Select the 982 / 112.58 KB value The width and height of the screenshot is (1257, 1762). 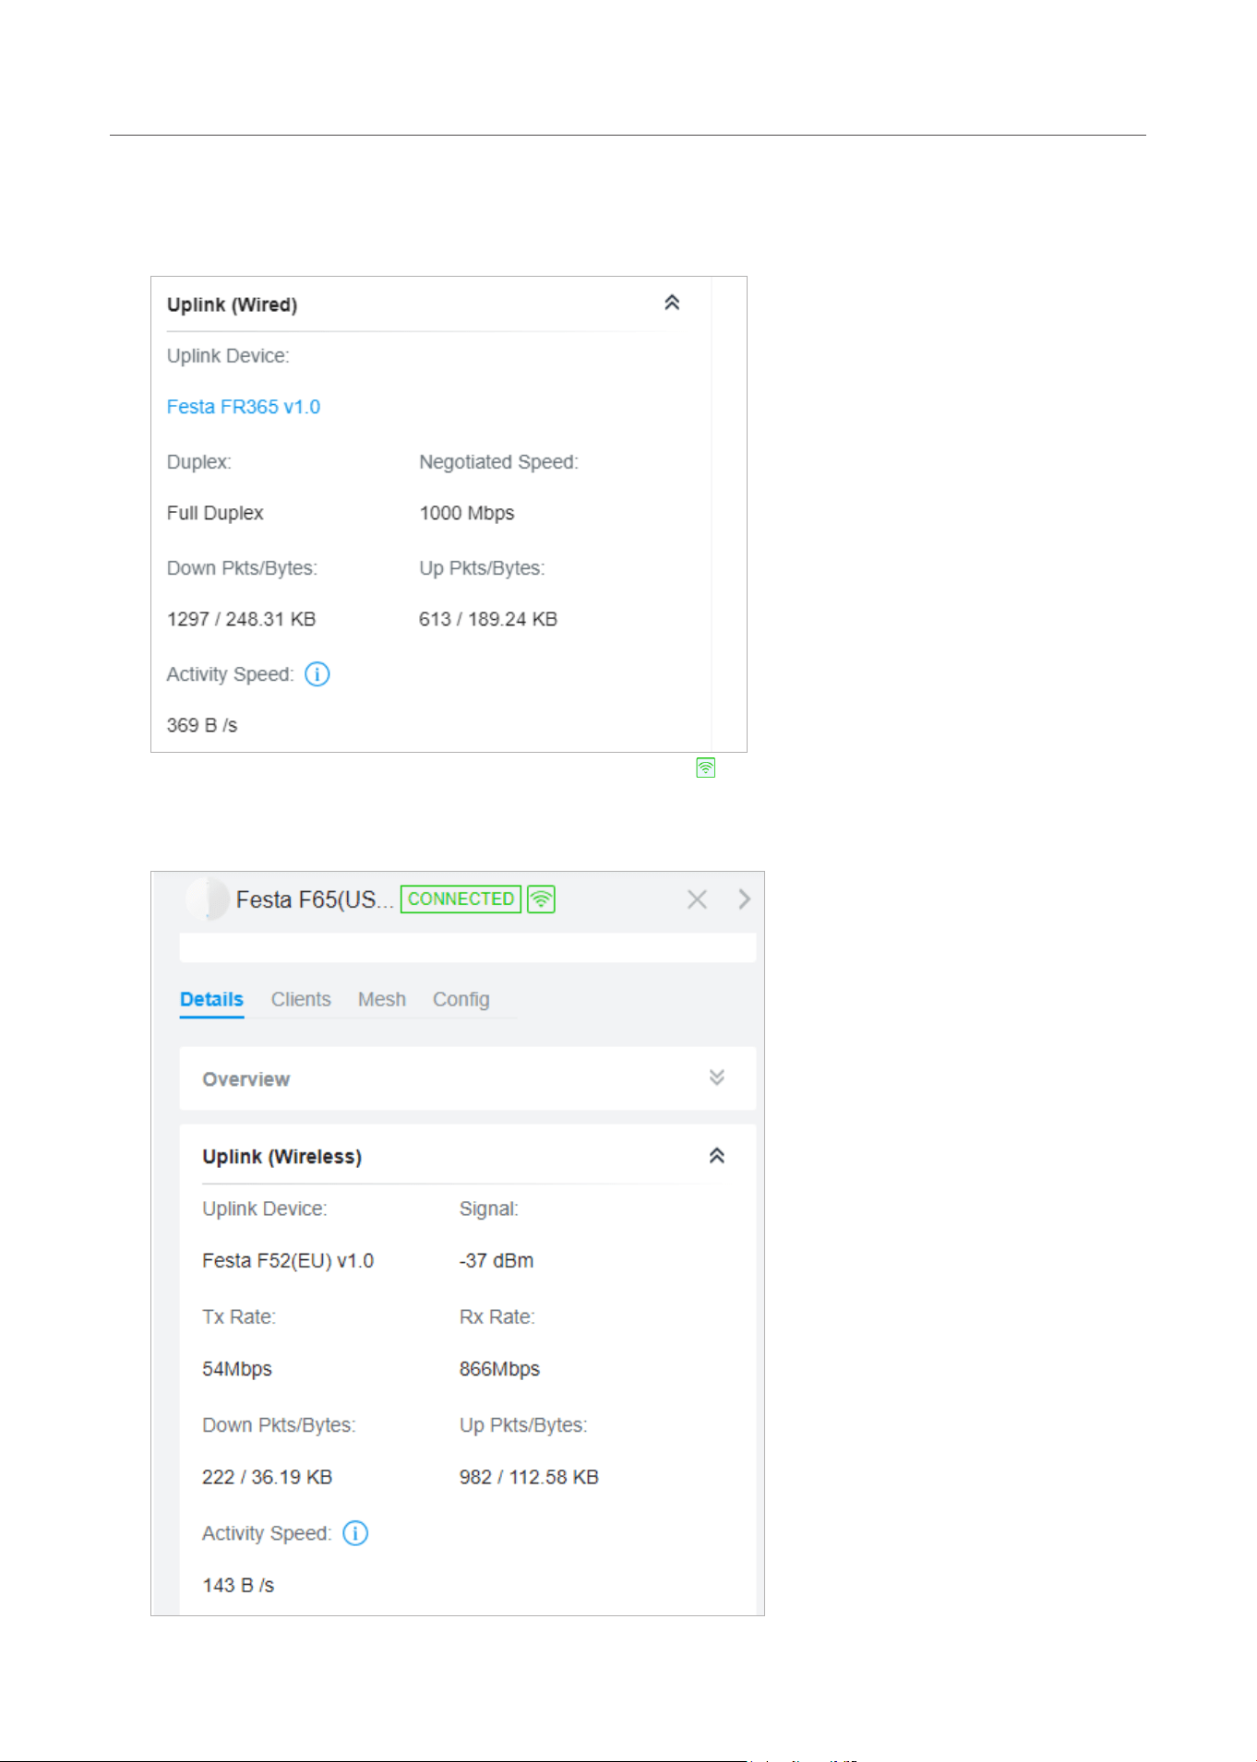[x=529, y=1477]
